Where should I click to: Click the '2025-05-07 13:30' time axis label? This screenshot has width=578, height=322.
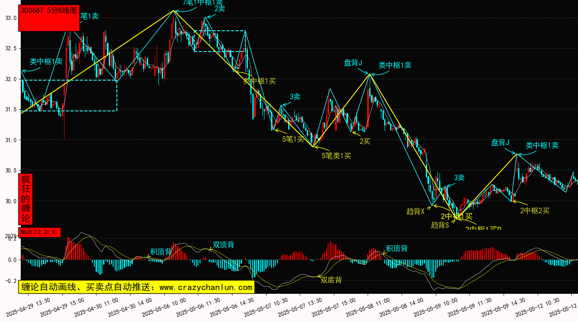[300, 307]
